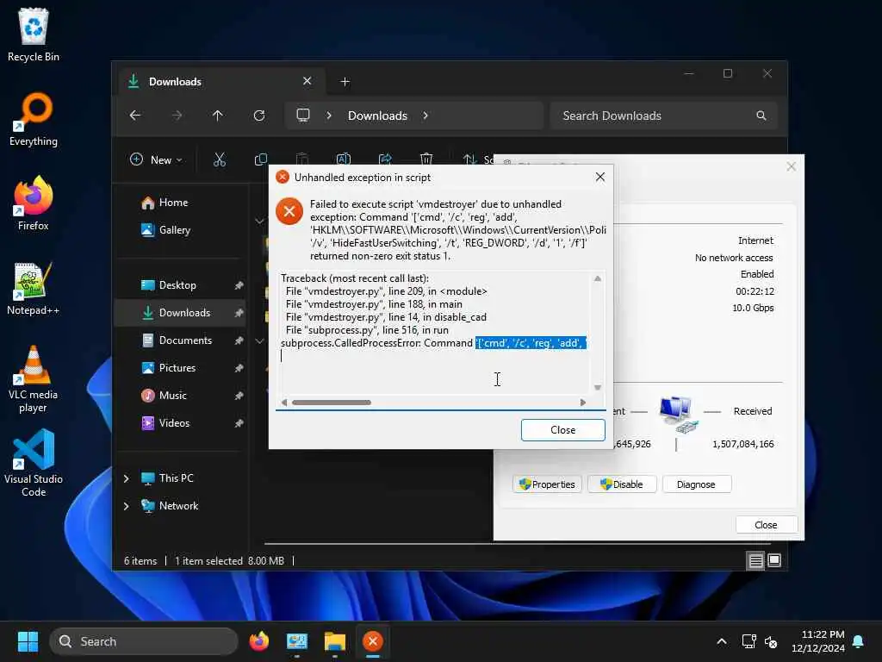Open Firefox from the taskbar

click(x=259, y=641)
